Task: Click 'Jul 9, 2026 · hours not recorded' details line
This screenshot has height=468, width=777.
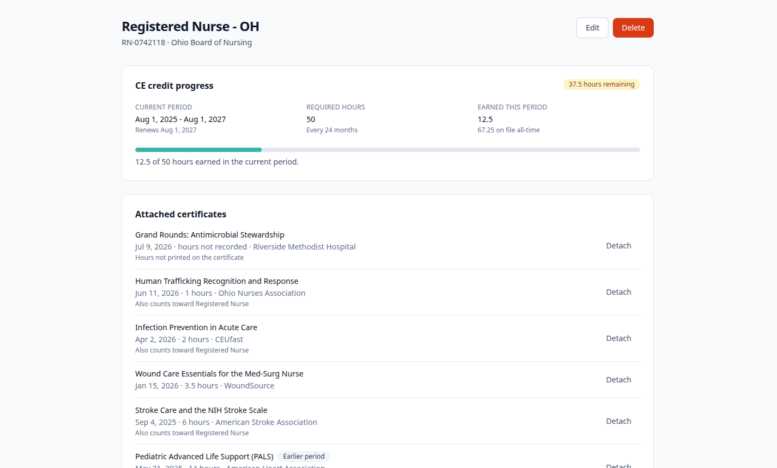Action: pyautogui.click(x=245, y=247)
